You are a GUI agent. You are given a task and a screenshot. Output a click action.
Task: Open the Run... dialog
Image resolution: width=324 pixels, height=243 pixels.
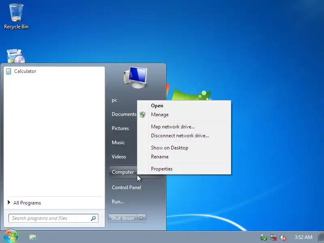(118, 201)
